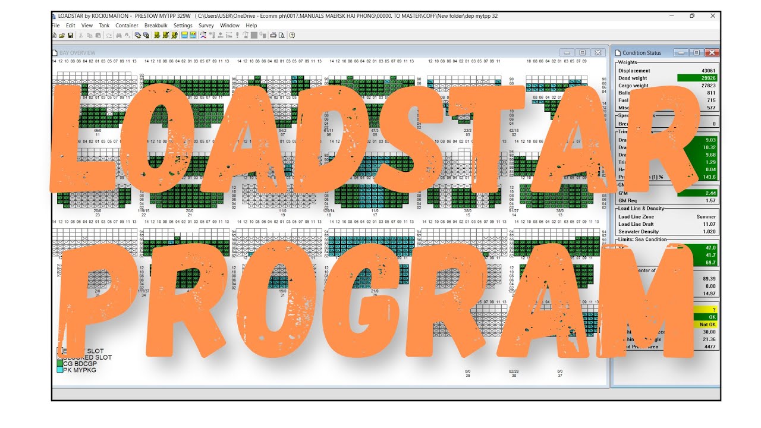The width and height of the screenshot is (761, 428).
Task: Click the GM Req label
Action: click(x=628, y=201)
